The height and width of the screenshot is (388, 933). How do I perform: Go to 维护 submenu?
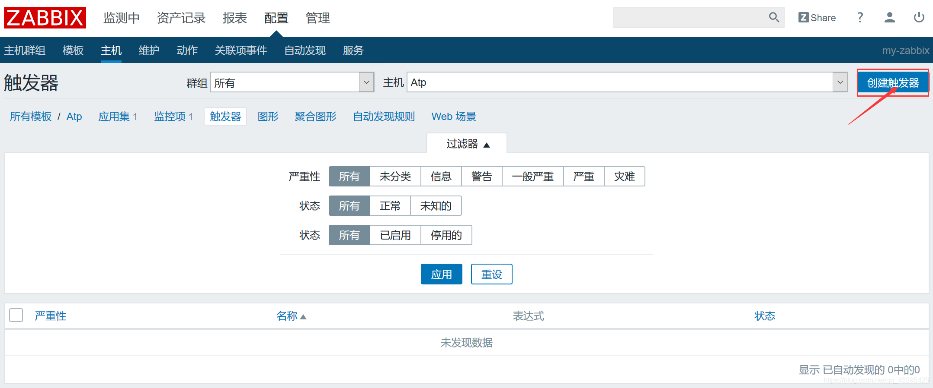(149, 50)
